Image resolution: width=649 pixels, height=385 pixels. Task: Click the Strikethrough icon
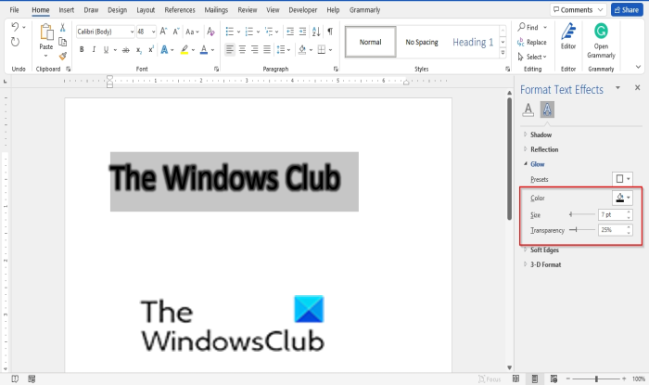126,50
